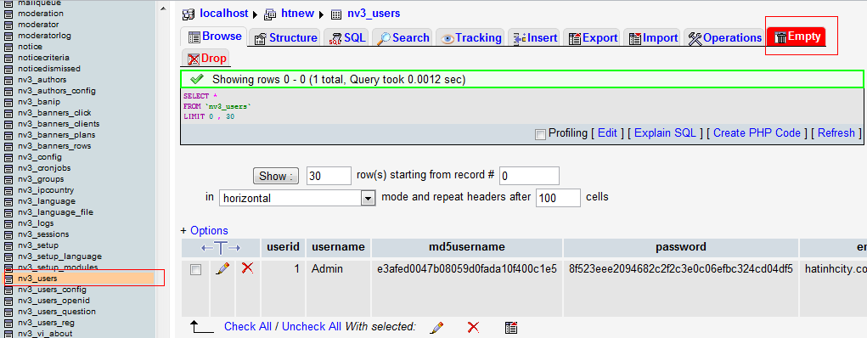Click the server icon beside localhost

(189, 14)
